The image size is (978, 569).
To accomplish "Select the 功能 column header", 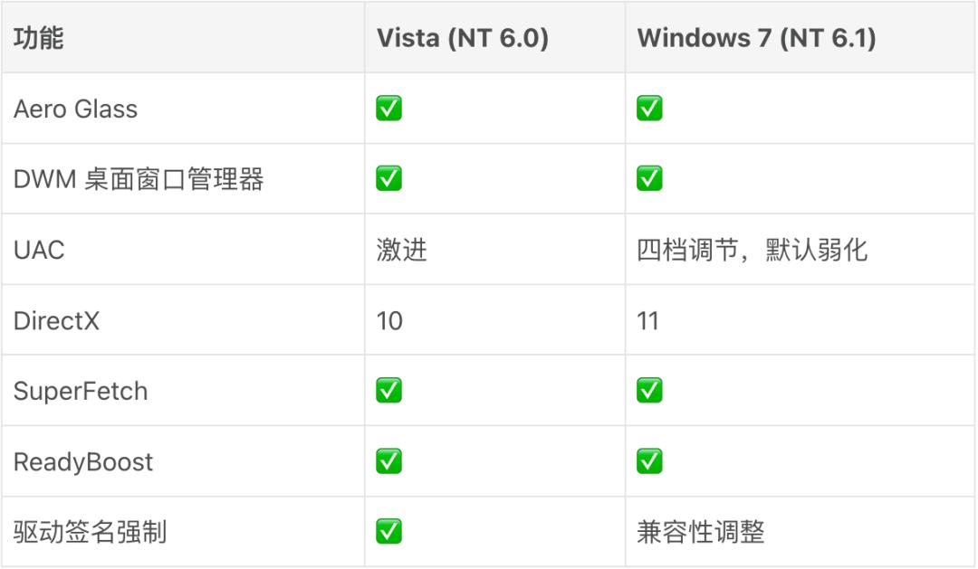I will click(x=39, y=37).
